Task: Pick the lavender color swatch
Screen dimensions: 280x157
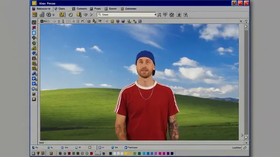Action: 156,154
